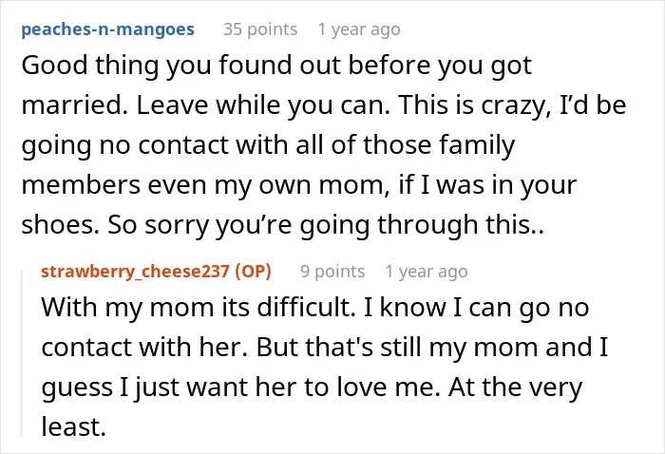Click the line 'With my mom its difficult'
Image resolution: width=665 pixels, height=454 pixels.
[x=315, y=308]
